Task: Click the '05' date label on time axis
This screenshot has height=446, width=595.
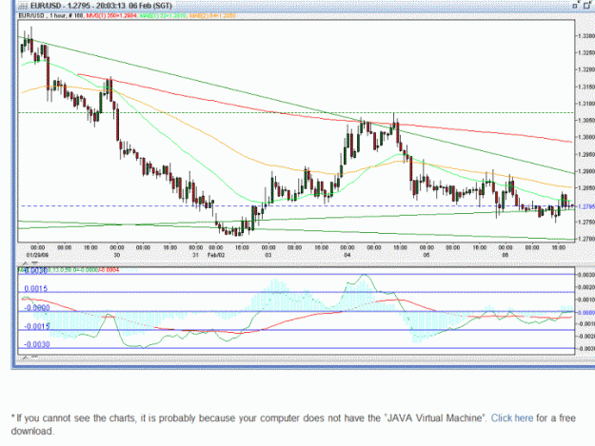Action: click(x=426, y=255)
